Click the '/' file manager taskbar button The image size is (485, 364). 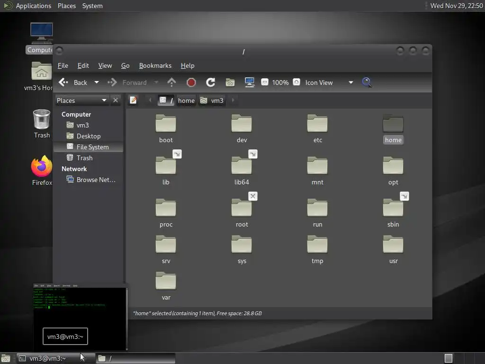[135, 358]
